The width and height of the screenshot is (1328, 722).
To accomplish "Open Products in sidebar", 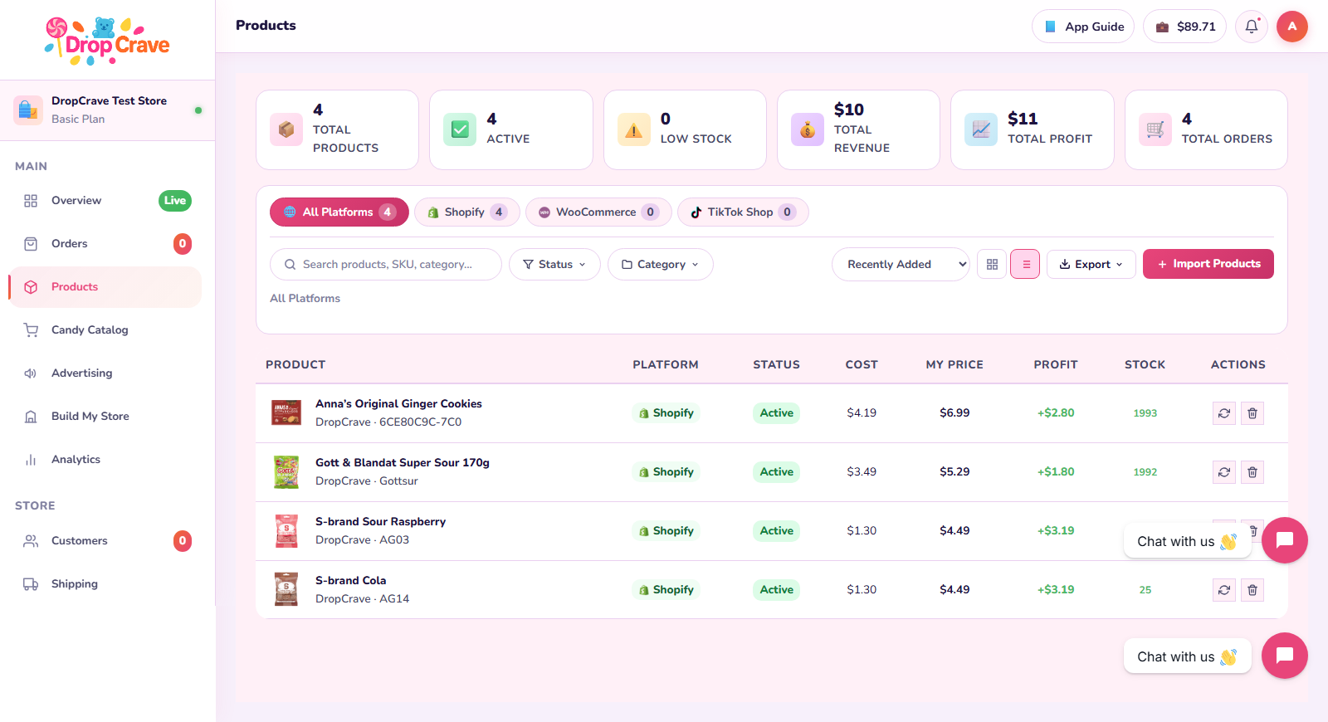I will pyautogui.click(x=105, y=287).
